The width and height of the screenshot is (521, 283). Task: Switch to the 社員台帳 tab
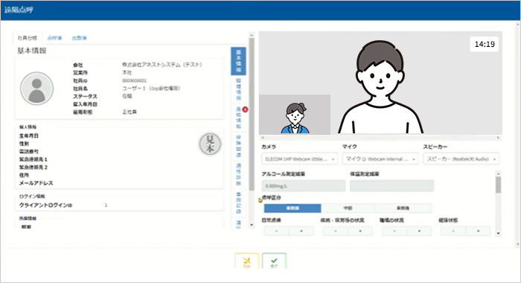28,38
